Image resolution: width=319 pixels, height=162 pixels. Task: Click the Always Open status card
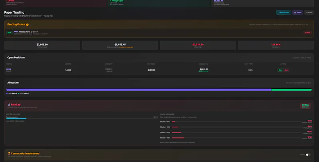coord(159,3)
